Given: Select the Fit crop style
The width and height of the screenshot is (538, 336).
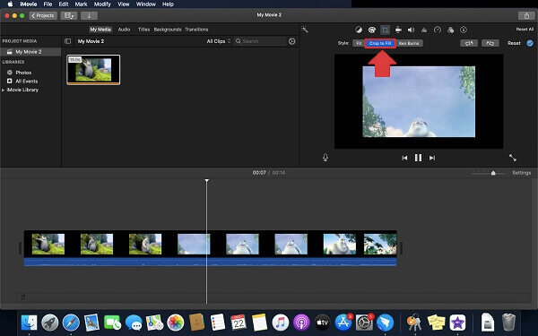Looking at the screenshot, I should (359, 43).
